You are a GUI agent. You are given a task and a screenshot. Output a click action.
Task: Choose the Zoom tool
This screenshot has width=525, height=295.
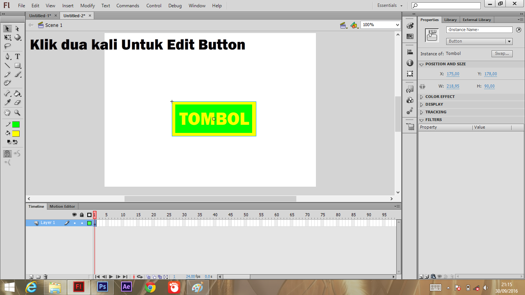click(17, 113)
